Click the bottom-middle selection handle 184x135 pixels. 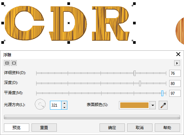click(69, 42)
